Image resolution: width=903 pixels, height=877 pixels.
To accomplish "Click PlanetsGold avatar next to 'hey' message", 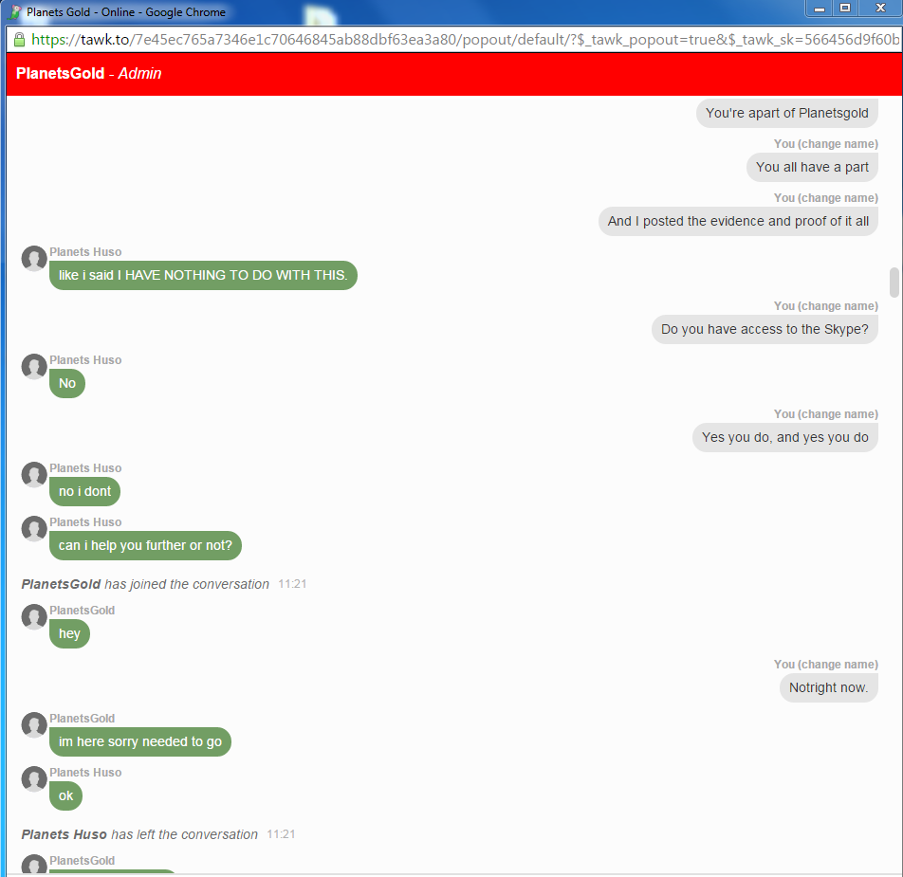I will [34, 617].
